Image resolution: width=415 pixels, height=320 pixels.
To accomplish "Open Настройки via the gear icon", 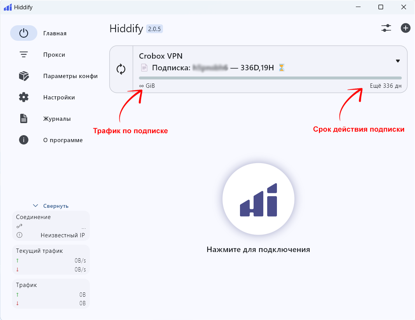I will click(x=23, y=97).
